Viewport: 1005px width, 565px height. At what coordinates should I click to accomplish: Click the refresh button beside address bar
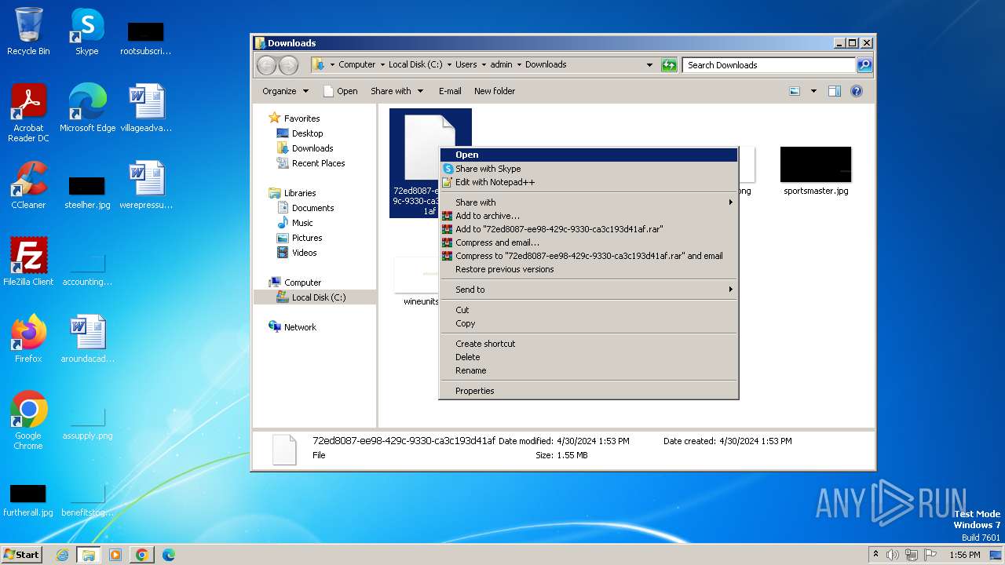pyautogui.click(x=669, y=65)
